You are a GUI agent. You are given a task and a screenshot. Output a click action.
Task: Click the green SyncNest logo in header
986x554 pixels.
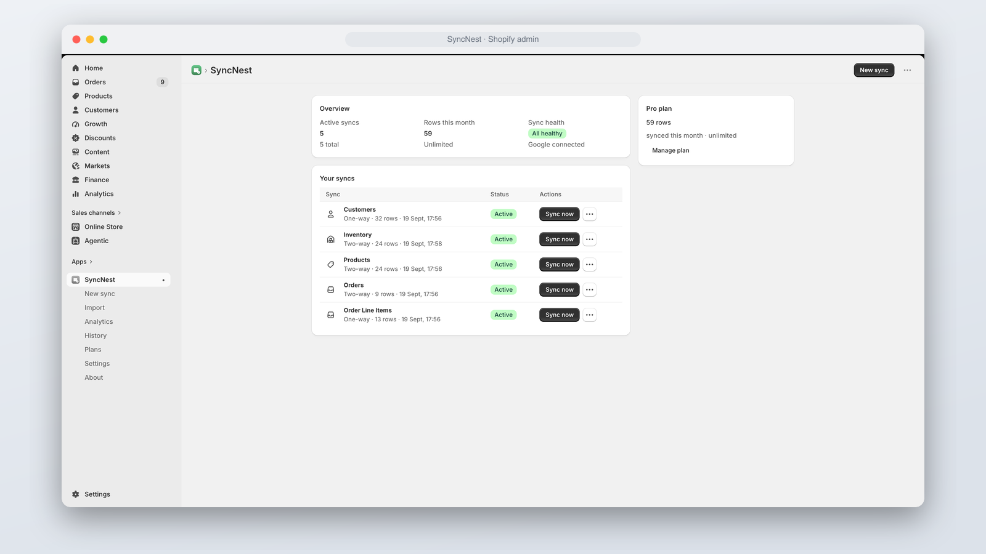pyautogui.click(x=197, y=70)
